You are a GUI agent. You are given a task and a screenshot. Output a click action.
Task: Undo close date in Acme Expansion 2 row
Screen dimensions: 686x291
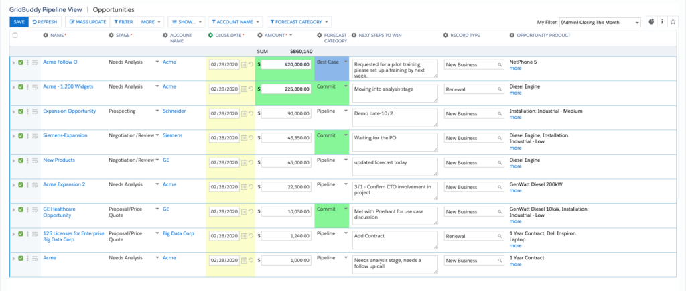pos(251,187)
